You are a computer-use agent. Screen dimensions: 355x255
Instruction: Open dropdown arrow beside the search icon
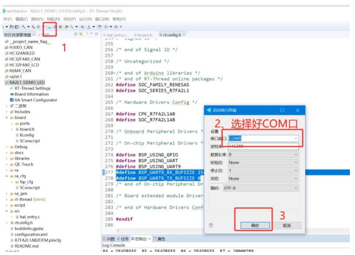point(76,27)
